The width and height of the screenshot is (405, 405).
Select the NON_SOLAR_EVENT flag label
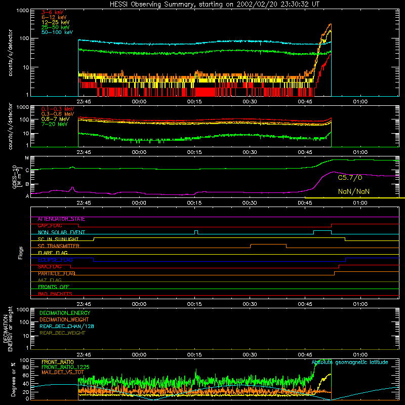61,232
